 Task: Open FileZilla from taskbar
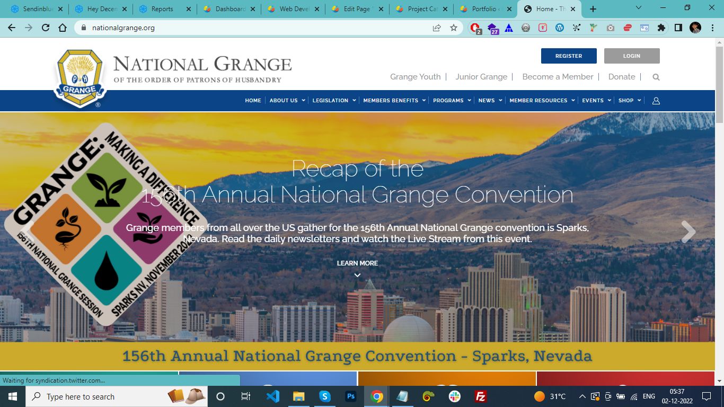coord(481,396)
